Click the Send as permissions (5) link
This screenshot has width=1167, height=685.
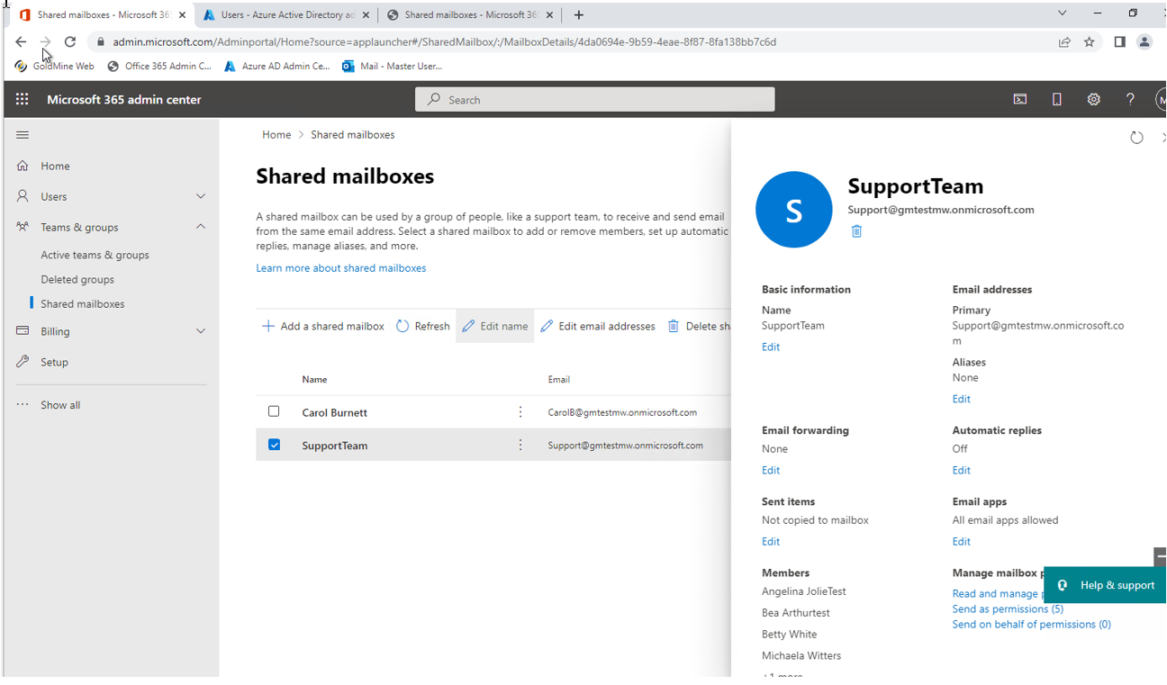pyautogui.click(x=1007, y=608)
